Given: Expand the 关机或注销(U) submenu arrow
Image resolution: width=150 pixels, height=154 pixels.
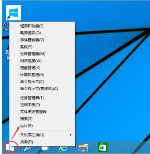Looking at the screenshot, I should [x=71, y=135].
